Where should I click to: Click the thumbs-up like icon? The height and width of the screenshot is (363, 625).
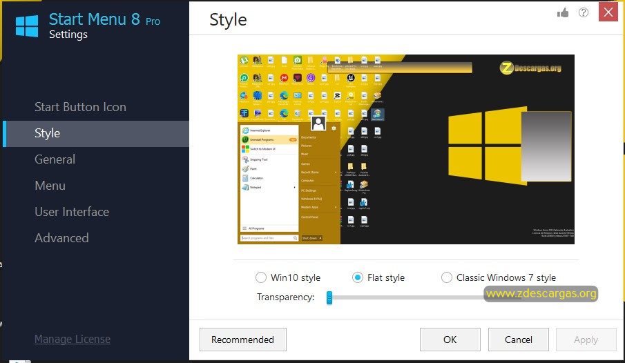[563, 12]
